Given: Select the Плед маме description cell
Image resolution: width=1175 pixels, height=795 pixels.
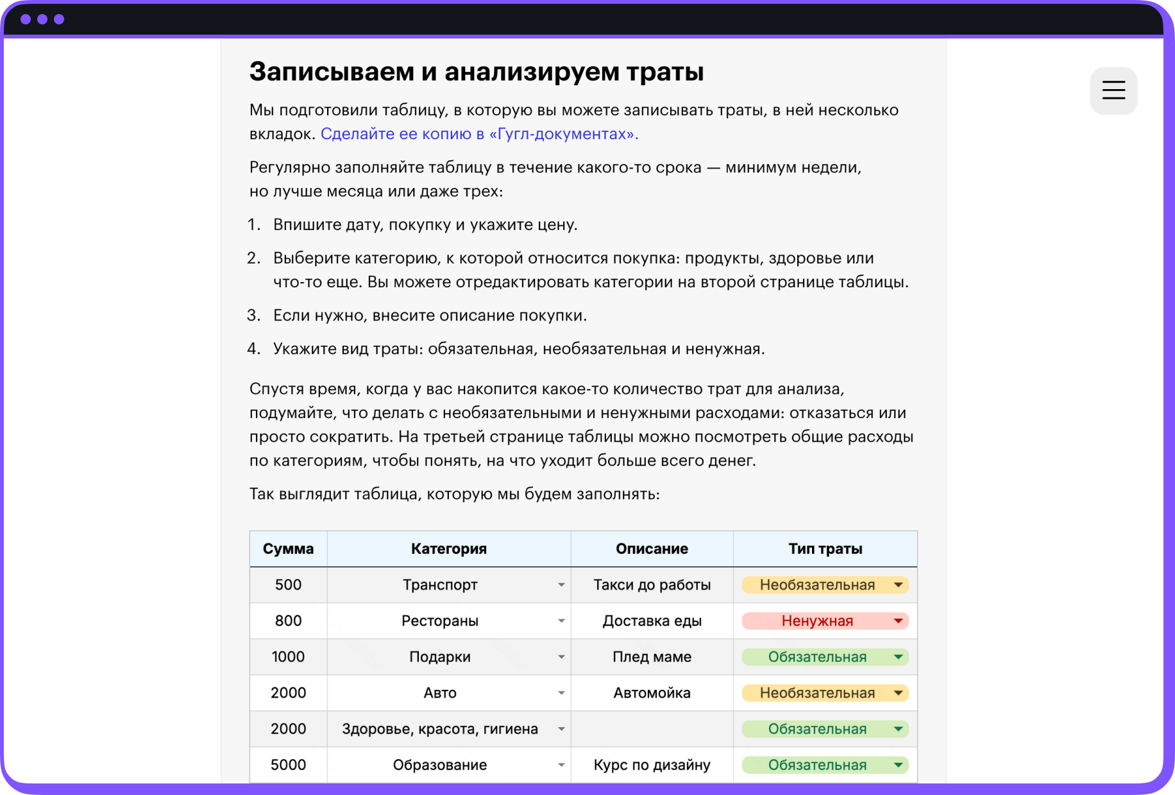Looking at the screenshot, I should [x=652, y=657].
